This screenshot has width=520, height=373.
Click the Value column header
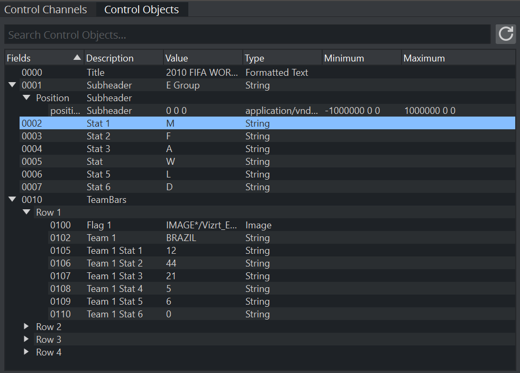pos(202,58)
